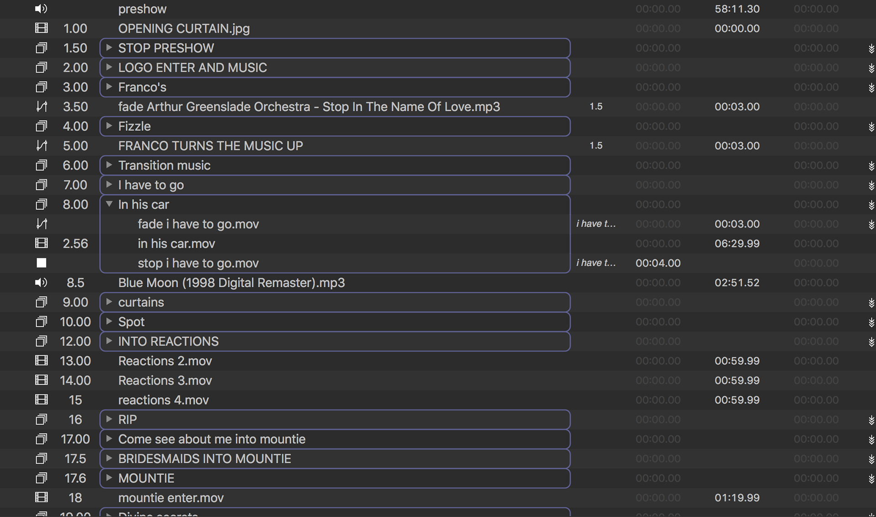876x517 pixels.
Task: Click the video film icon for OPENING CURTAIN.jpg
Action: pyautogui.click(x=41, y=28)
